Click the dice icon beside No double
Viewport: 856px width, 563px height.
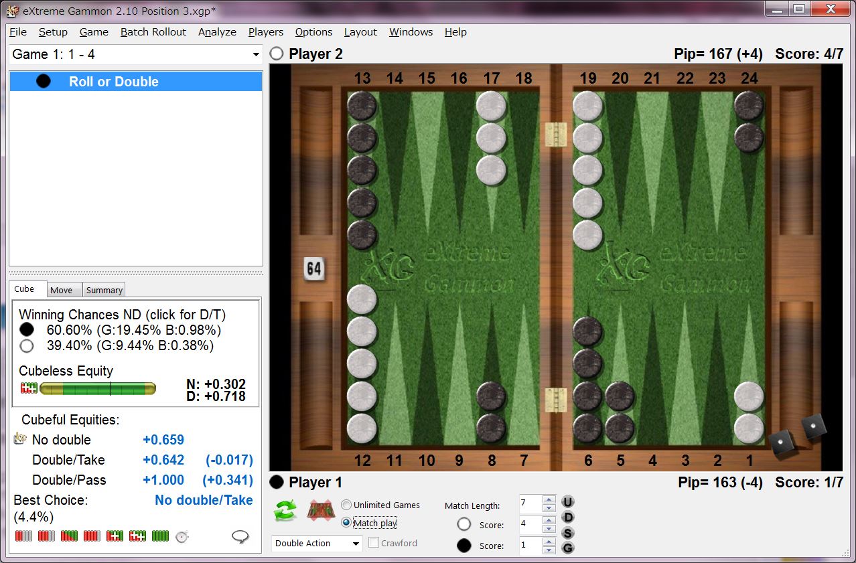point(19,439)
